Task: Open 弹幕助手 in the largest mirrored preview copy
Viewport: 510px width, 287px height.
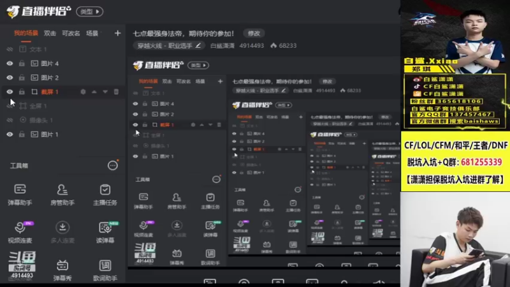Action: click(x=143, y=201)
